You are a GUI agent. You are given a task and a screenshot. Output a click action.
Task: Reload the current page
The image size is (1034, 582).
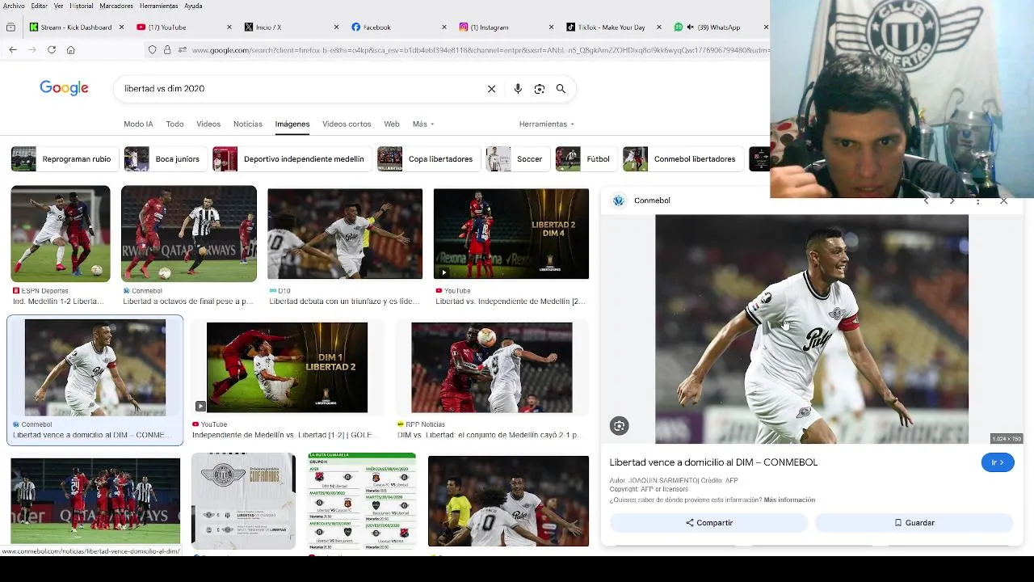(52, 49)
